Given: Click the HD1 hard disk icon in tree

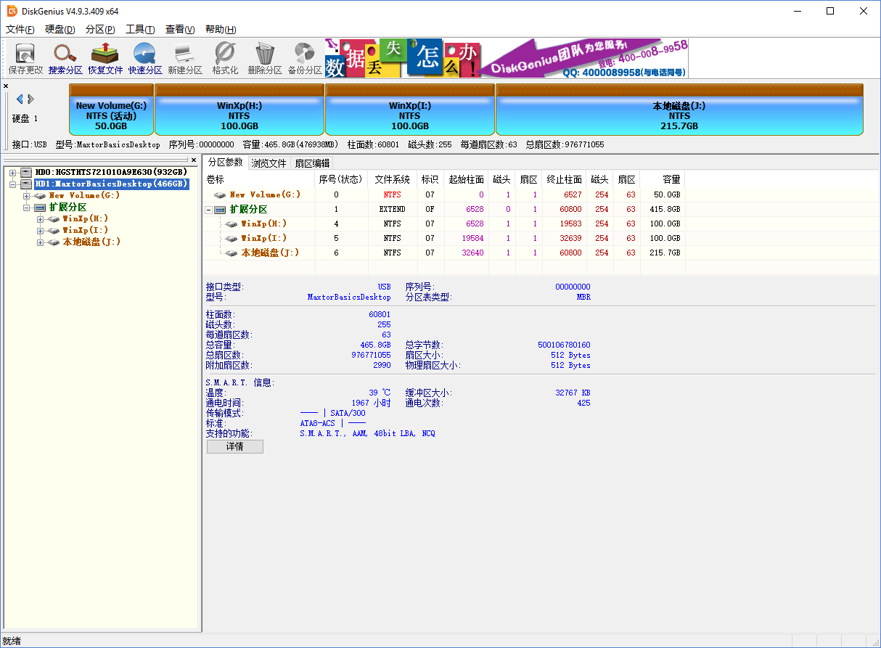Looking at the screenshot, I should coord(26,184).
